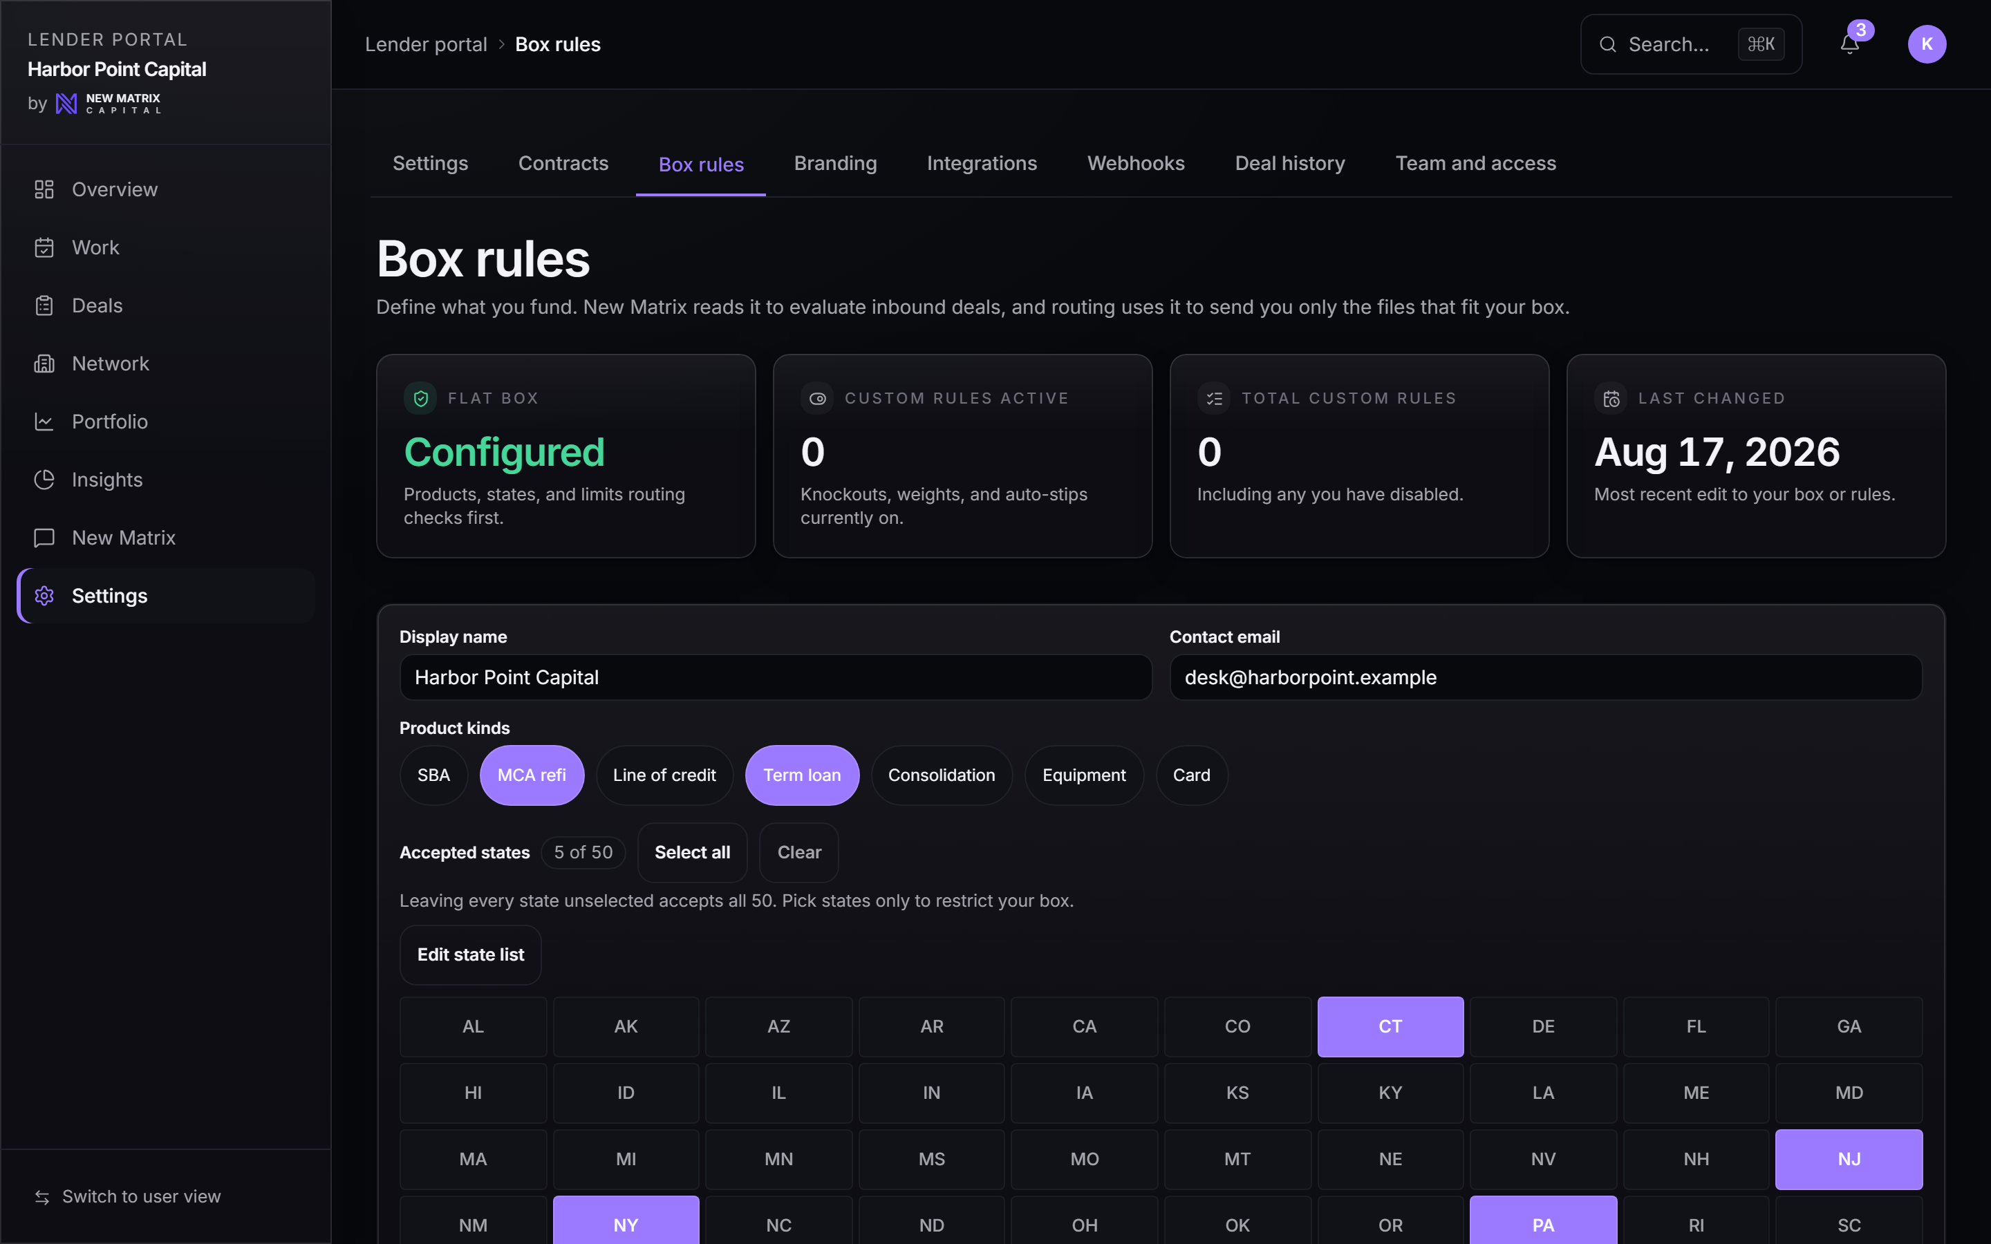Select the AL state tile
Viewport: 1991px width, 1244px height.
point(473,1027)
